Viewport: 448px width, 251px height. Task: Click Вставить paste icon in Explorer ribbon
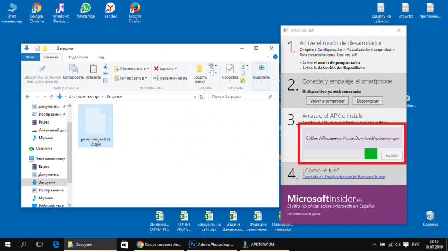(93, 72)
